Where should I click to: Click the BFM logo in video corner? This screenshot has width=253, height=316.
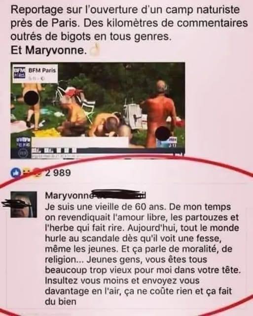pos(24,142)
